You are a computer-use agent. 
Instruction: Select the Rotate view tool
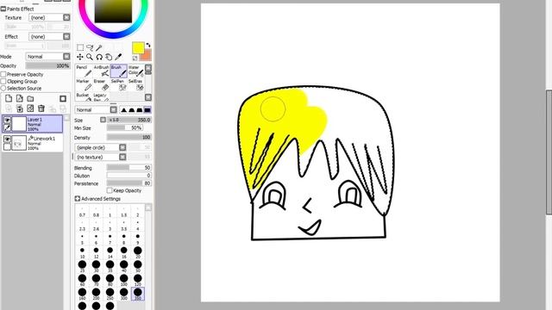click(x=99, y=57)
